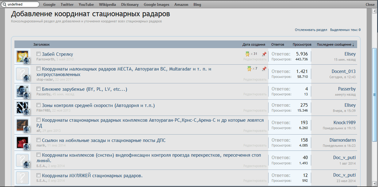This screenshot has height=187, width=378.
Task: Check the box for Координаты МУЛЯЖЕЙ thread
Action: click(x=39, y=175)
